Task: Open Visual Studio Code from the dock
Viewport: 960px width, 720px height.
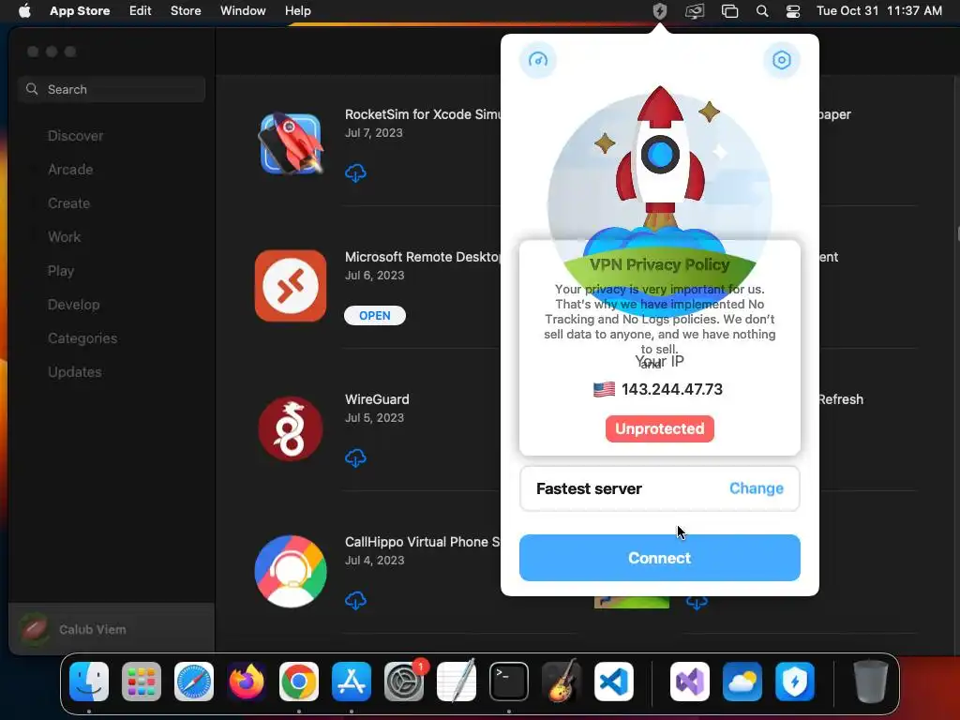Action: pyautogui.click(x=613, y=682)
